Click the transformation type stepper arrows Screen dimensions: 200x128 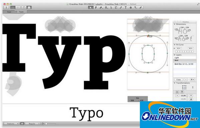coord(193,87)
